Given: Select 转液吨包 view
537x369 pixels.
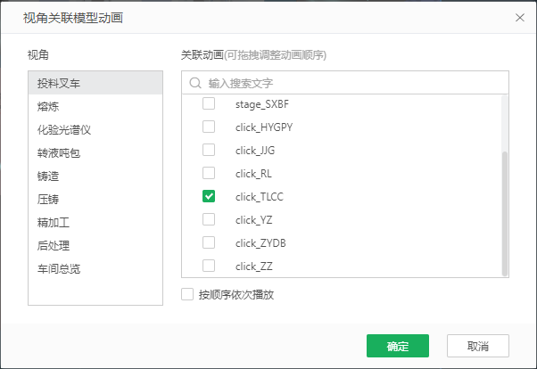Looking at the screenshot, I should click(59, 152).
